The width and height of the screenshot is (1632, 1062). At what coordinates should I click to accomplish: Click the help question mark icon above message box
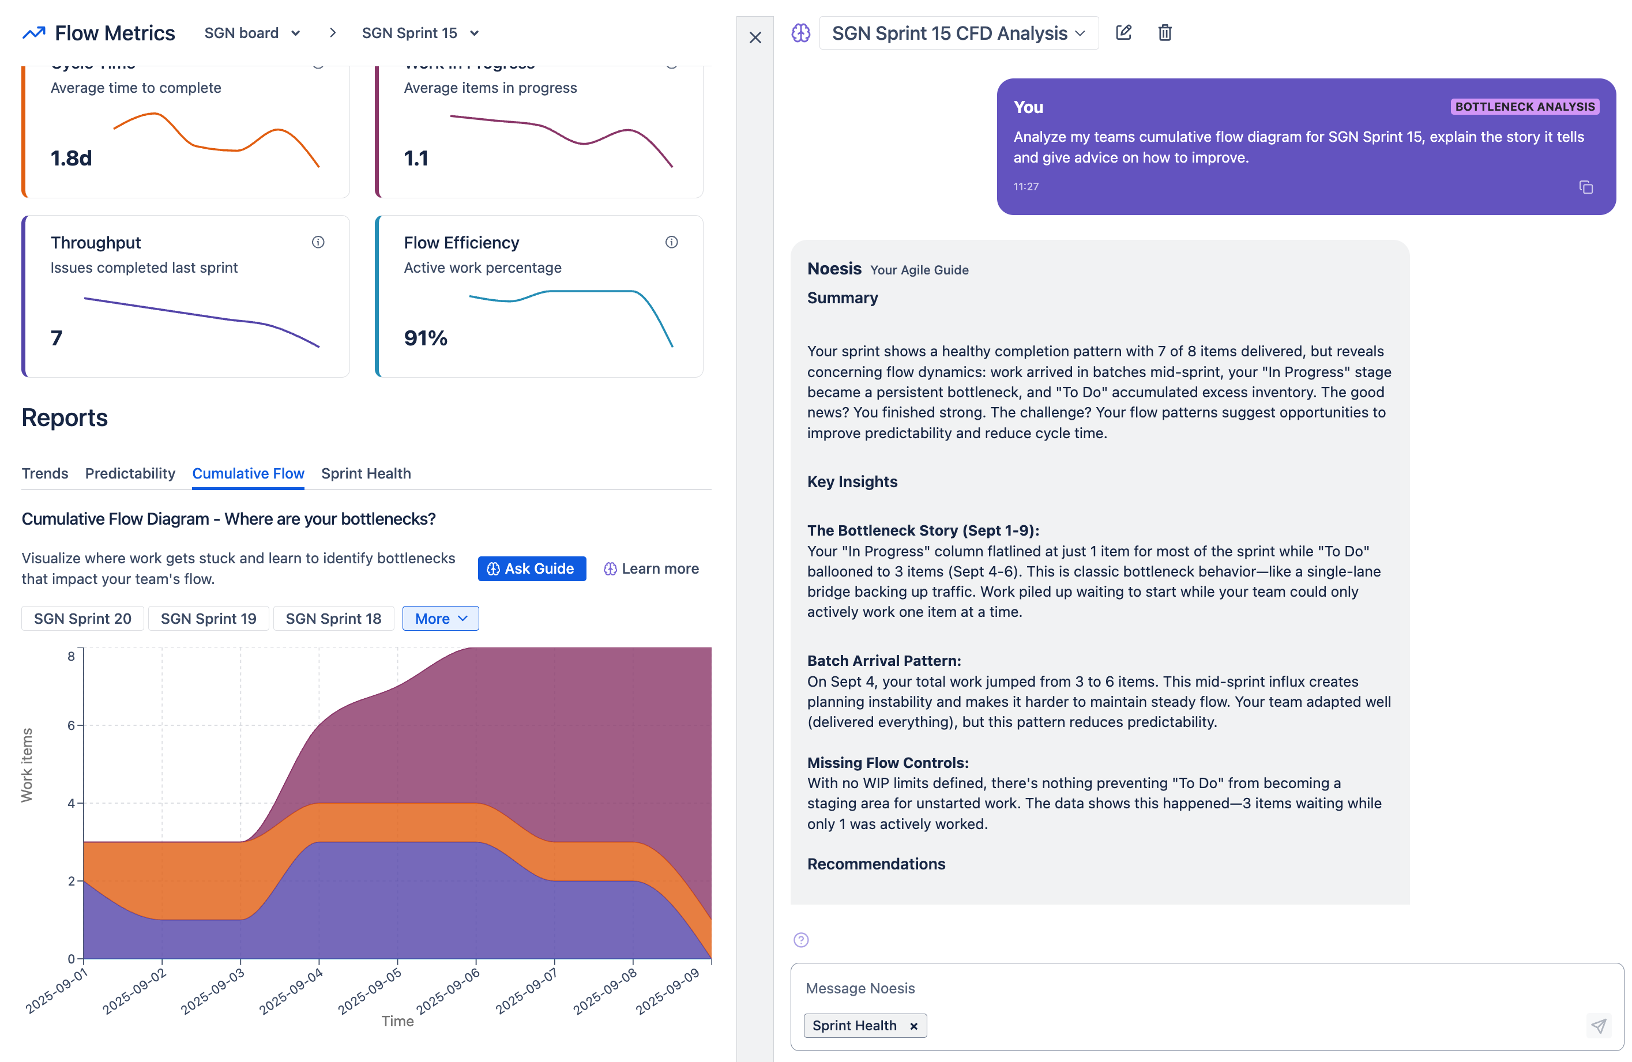[x=801, y=940]
